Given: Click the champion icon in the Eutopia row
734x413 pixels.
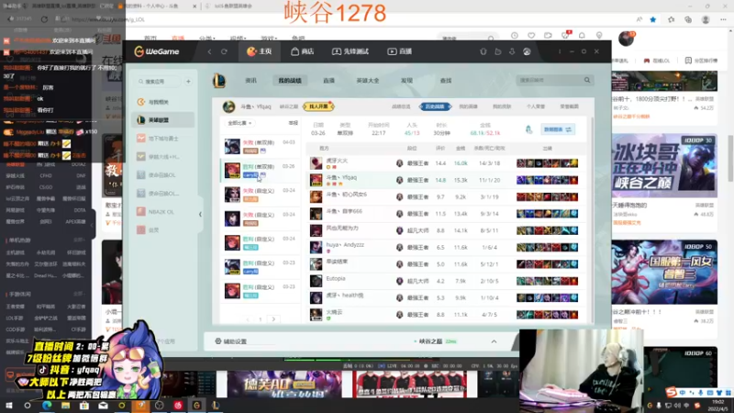Looking at the screenshot, I should click(x=316, y=281).
